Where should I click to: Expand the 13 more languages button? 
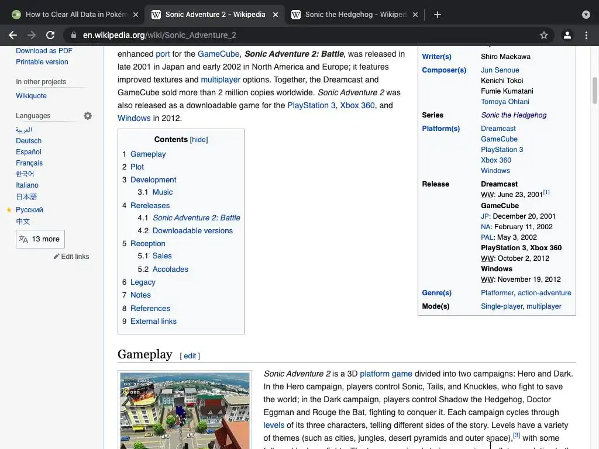tap(40, 239)
